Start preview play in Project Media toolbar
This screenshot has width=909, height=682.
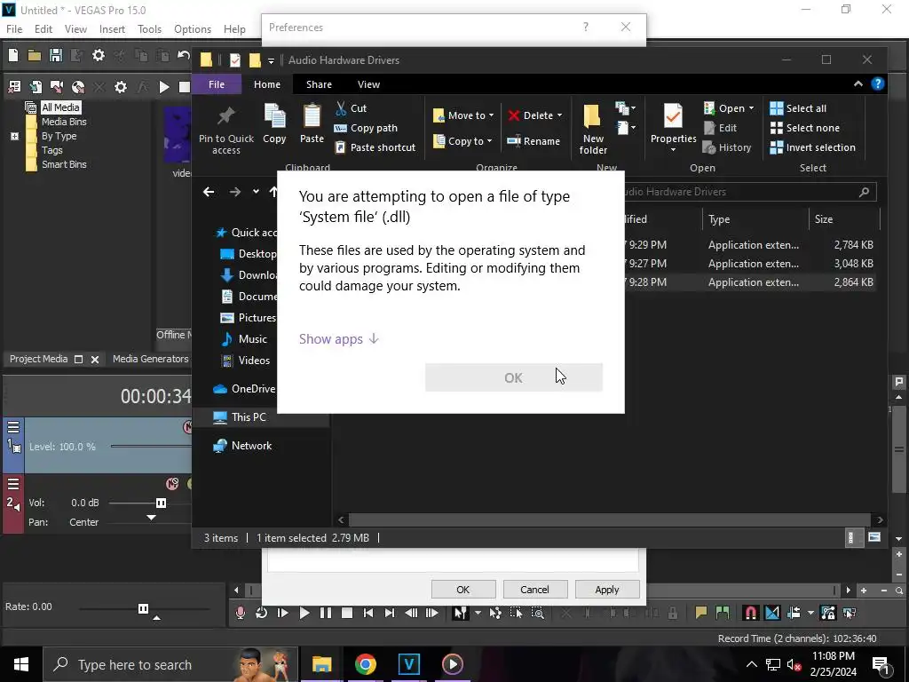164,87
